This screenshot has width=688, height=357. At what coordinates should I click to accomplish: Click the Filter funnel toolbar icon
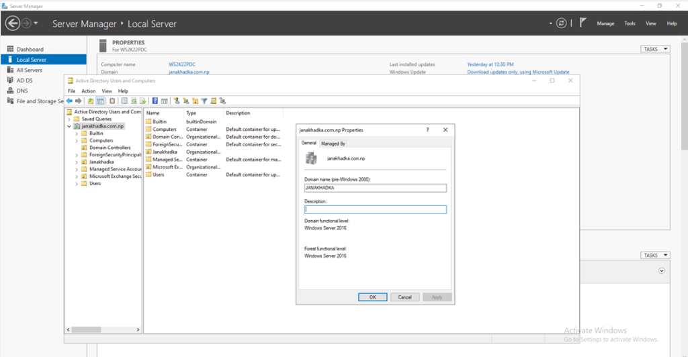pos(204,101)
